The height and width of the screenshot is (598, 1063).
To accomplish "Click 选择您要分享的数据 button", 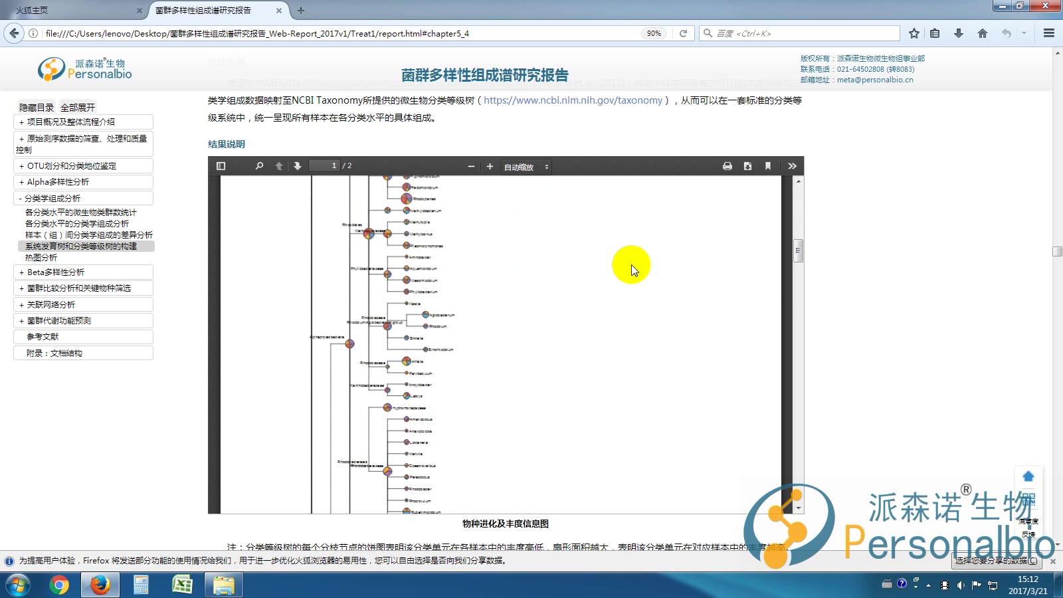I will click(x=995, y=561).
